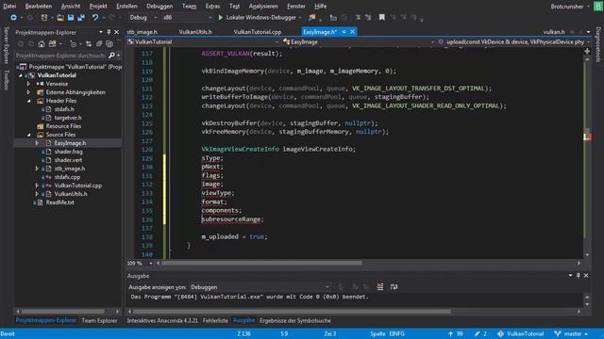The image size is (604, 339).
Task: Close the EasyImage.h tab
Action: (352, 32)
